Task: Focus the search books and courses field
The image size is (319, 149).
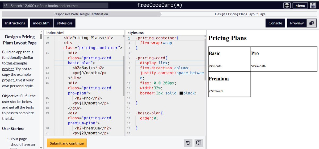Action: tap(55, 6)
